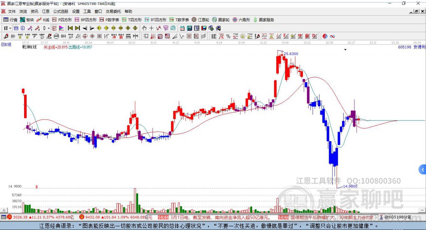Open the 国债期货 news ticker headline
Viewport: 426px width, 230px height.
pos(332,218)
